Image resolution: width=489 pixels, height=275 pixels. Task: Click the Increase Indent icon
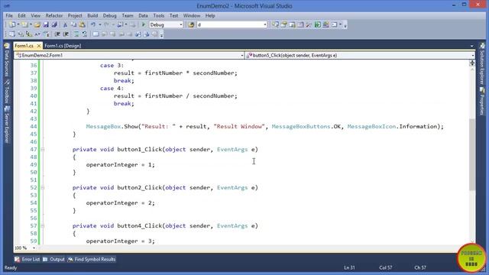click(x=66, y=34)
